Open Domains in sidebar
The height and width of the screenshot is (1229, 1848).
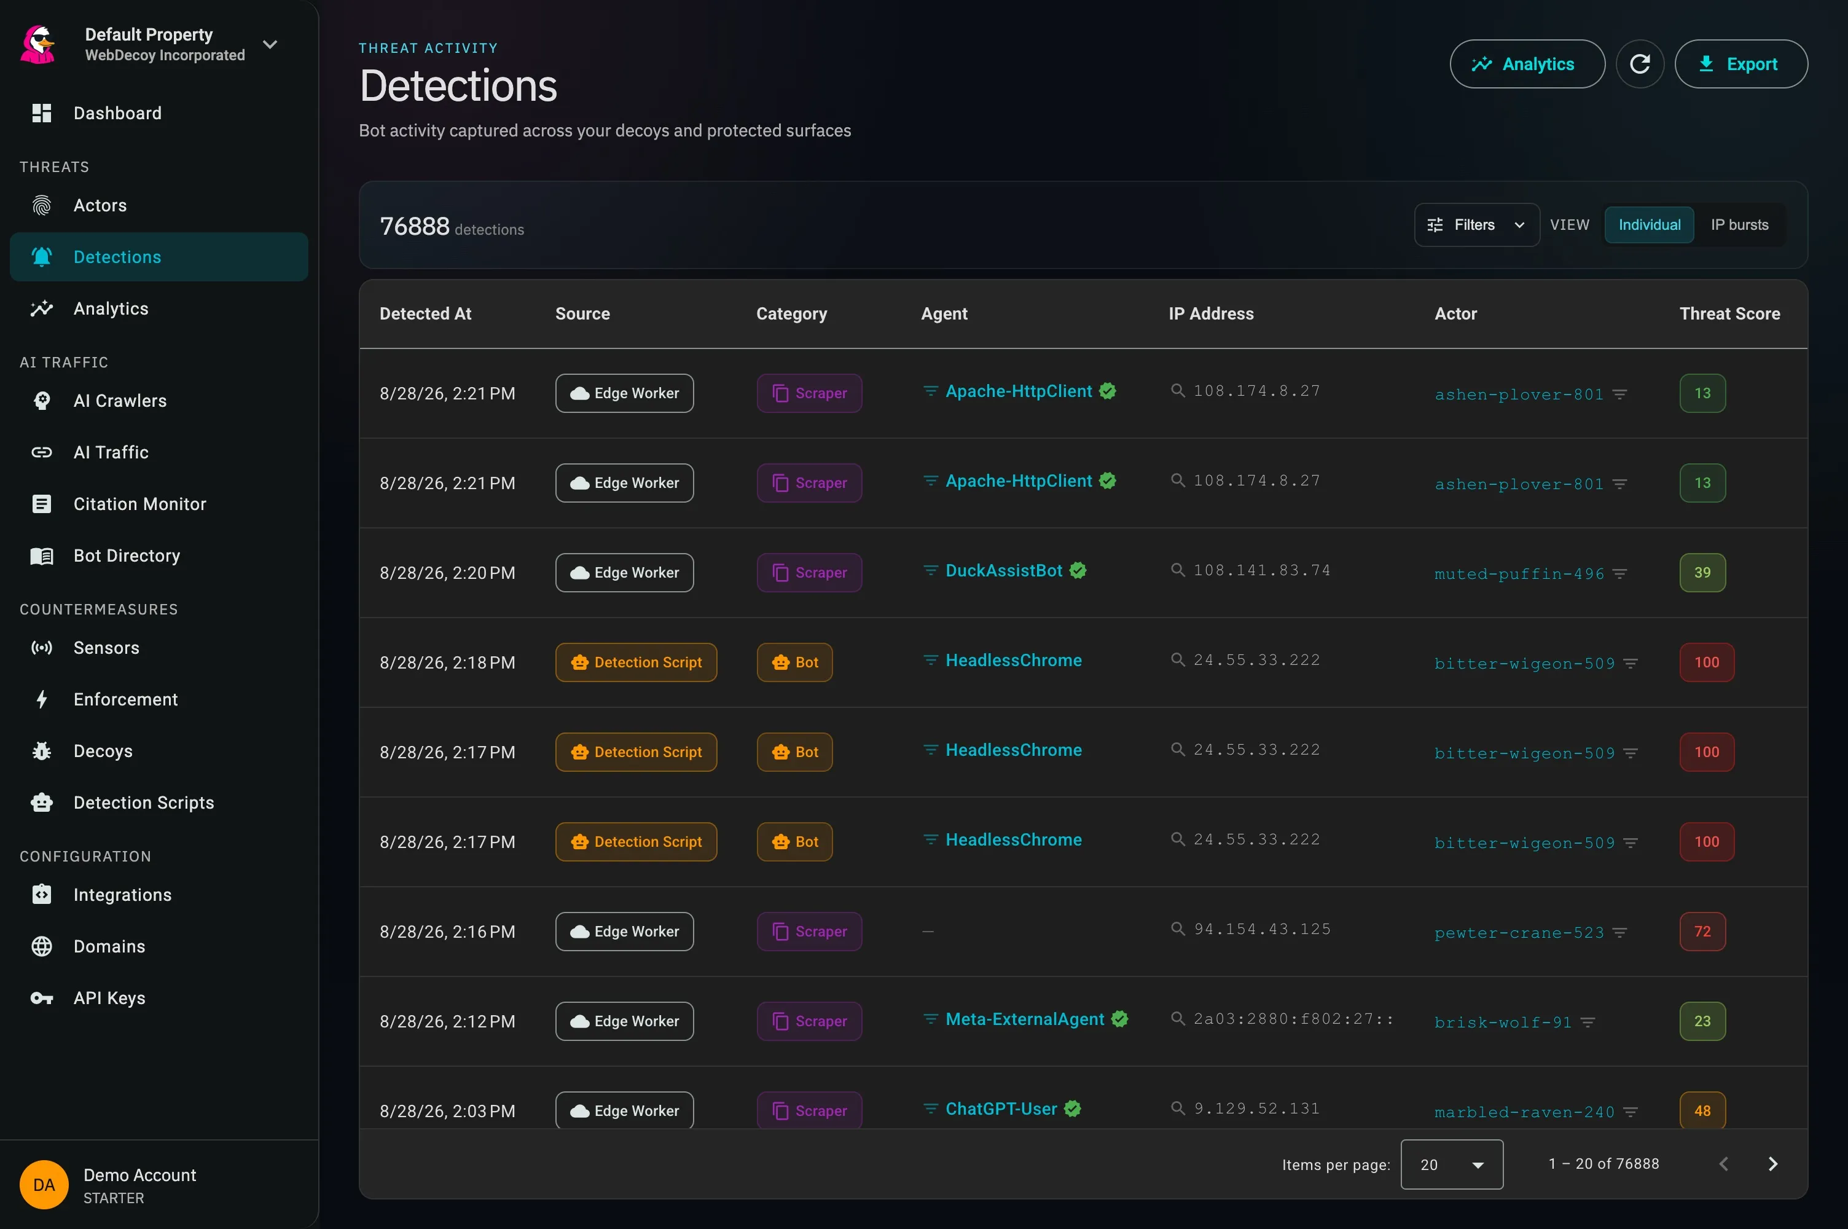[159, 947]
